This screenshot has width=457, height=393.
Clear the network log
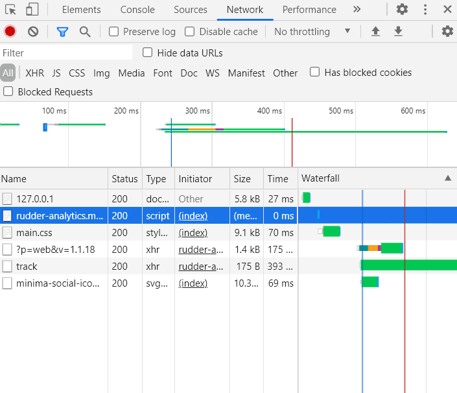tap(33, 31)
